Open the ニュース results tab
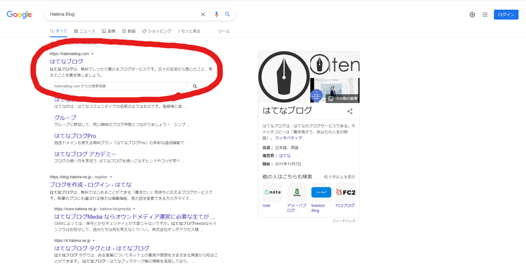526x267 pixels. 85,31
